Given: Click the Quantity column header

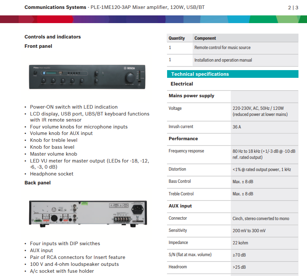Looking at the screenshot, I should pos(177,38).
